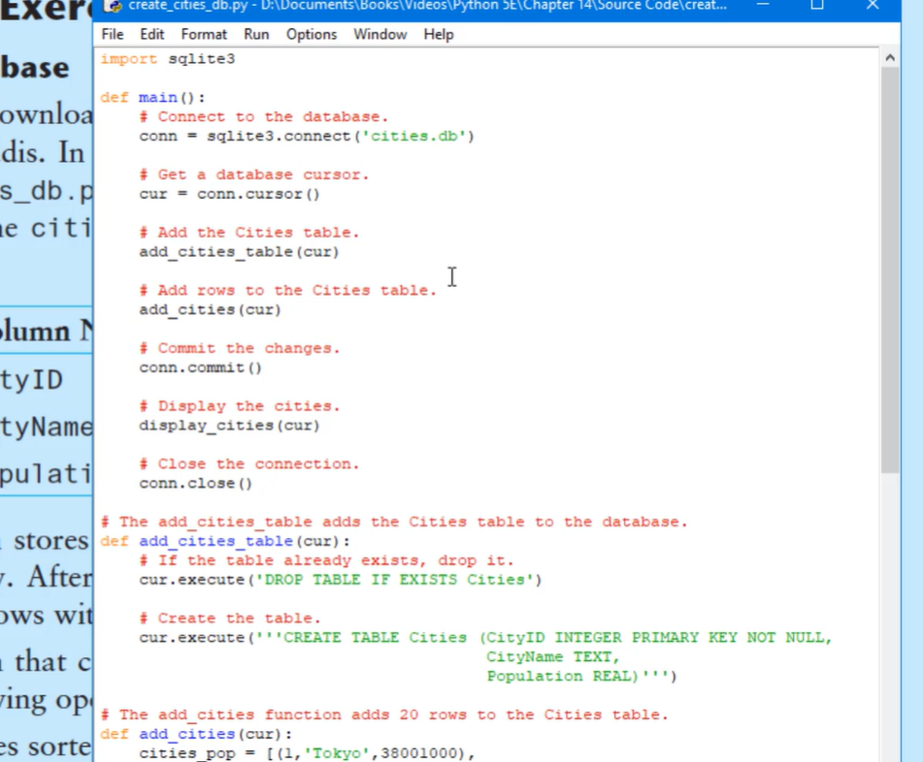This screenshot has width=923, height=762.
Task: Minimize the create_cities_db.py window
Action: 763,5
